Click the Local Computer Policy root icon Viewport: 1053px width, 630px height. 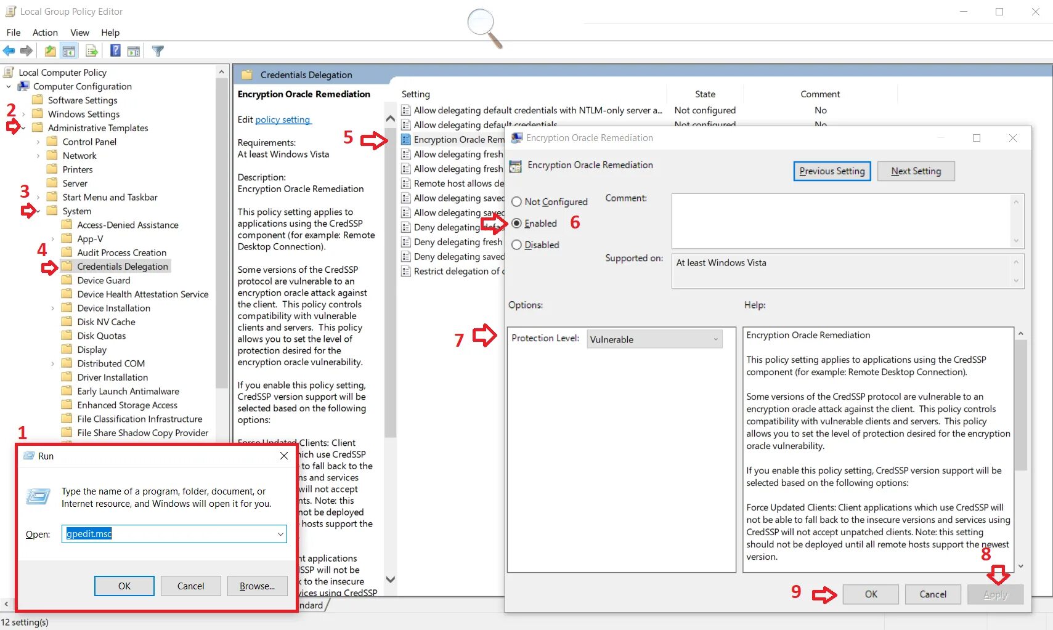click(9, 72)
